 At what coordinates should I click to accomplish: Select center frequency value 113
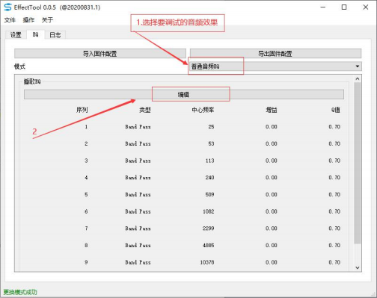[x=209, y=161]
